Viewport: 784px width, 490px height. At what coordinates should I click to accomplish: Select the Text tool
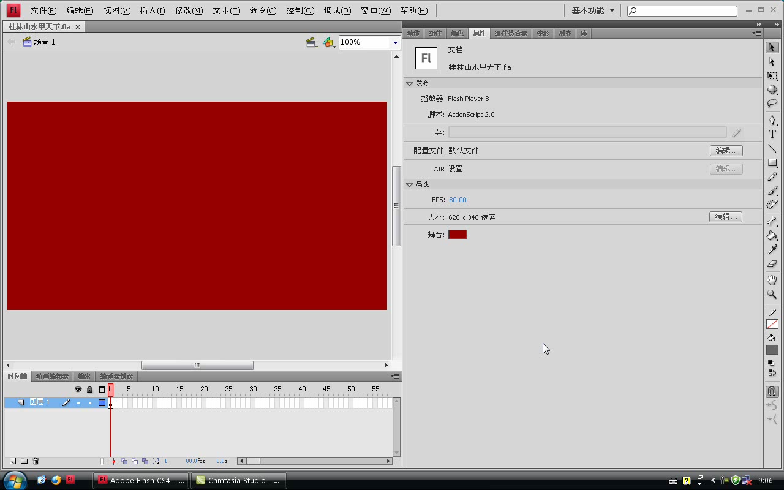click(772, 134)
